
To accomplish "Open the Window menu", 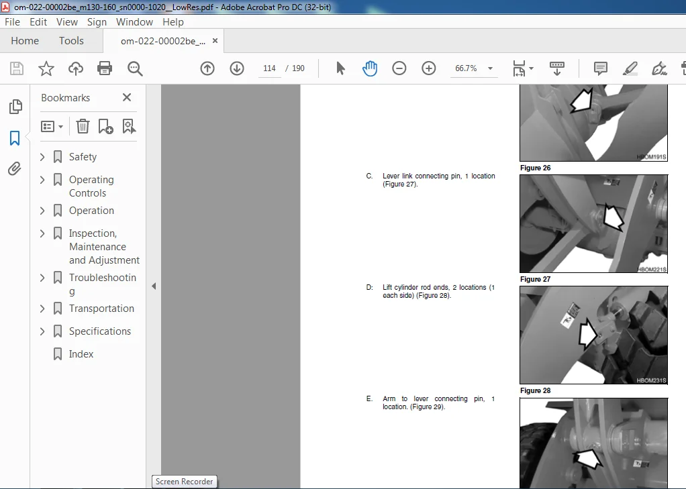I will [134, 22].
